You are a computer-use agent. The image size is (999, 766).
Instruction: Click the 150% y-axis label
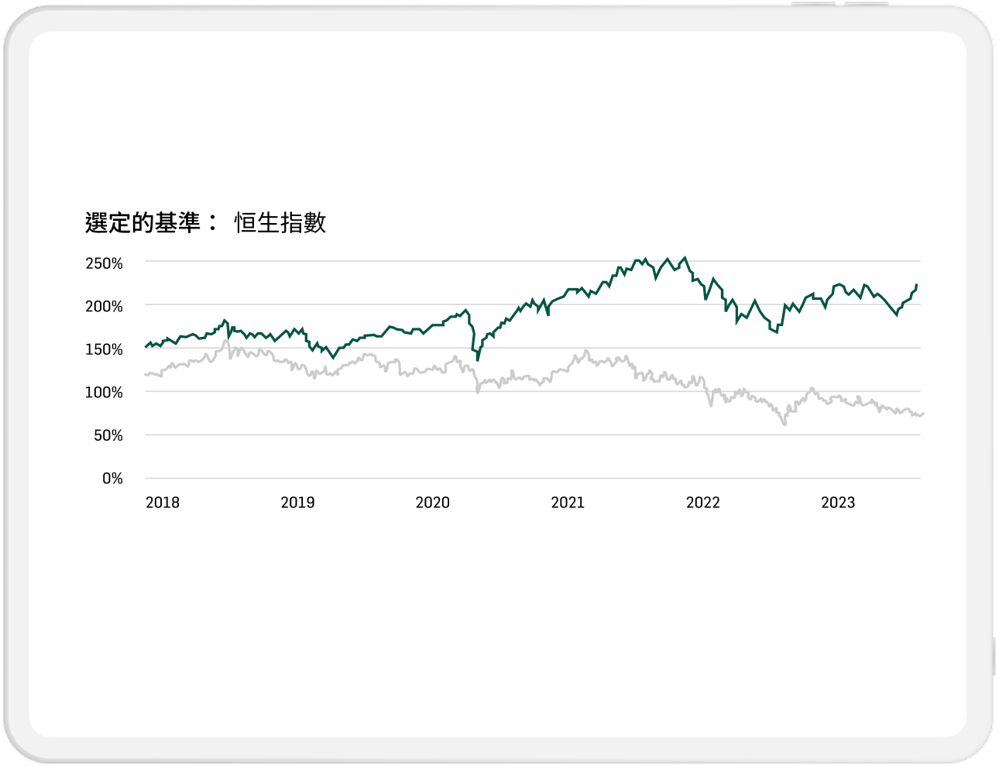click(105, 349)
